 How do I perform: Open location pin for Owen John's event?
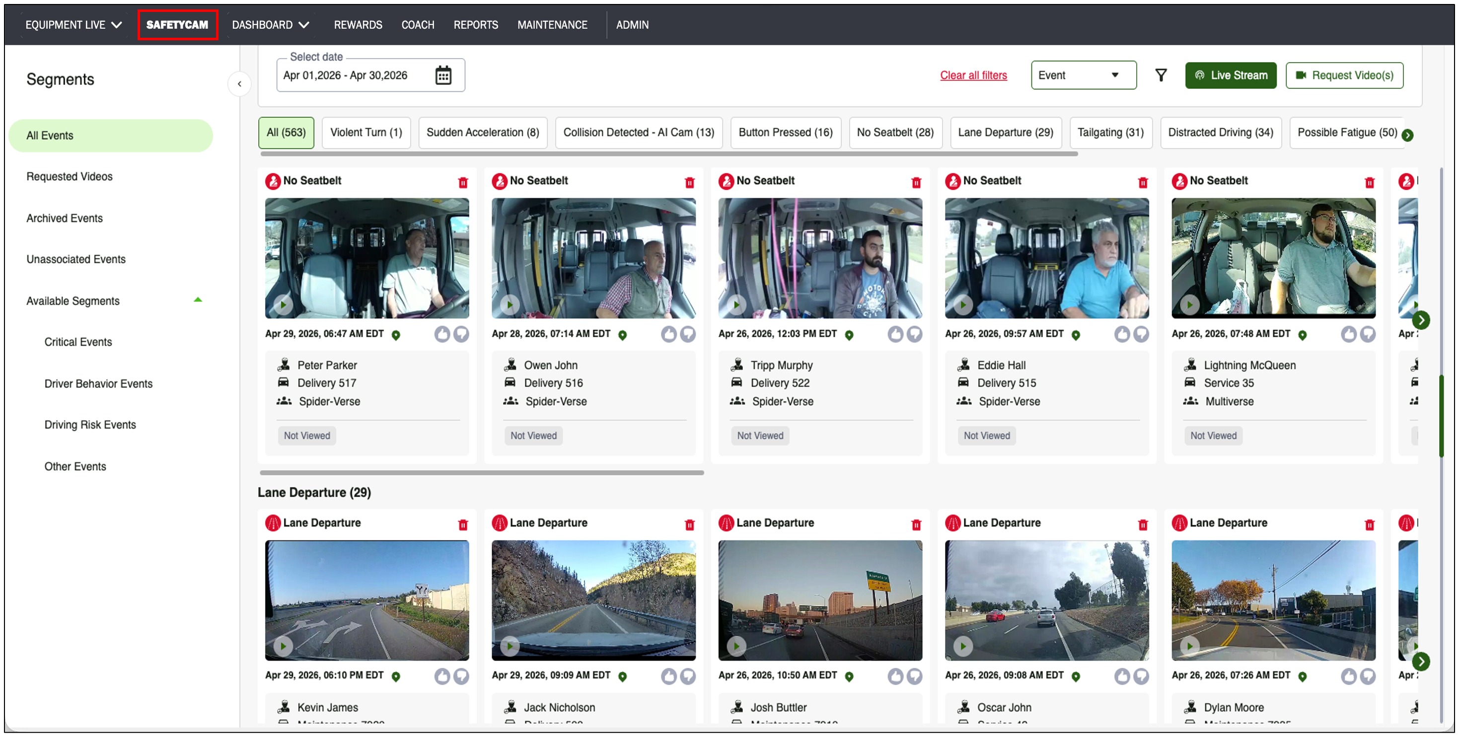[x=623, y=335]
